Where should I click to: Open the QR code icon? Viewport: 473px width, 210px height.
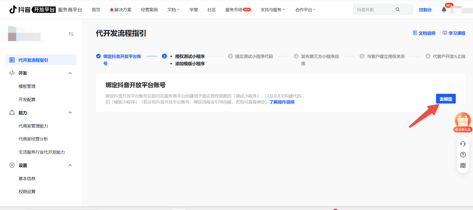pos(463,165)
